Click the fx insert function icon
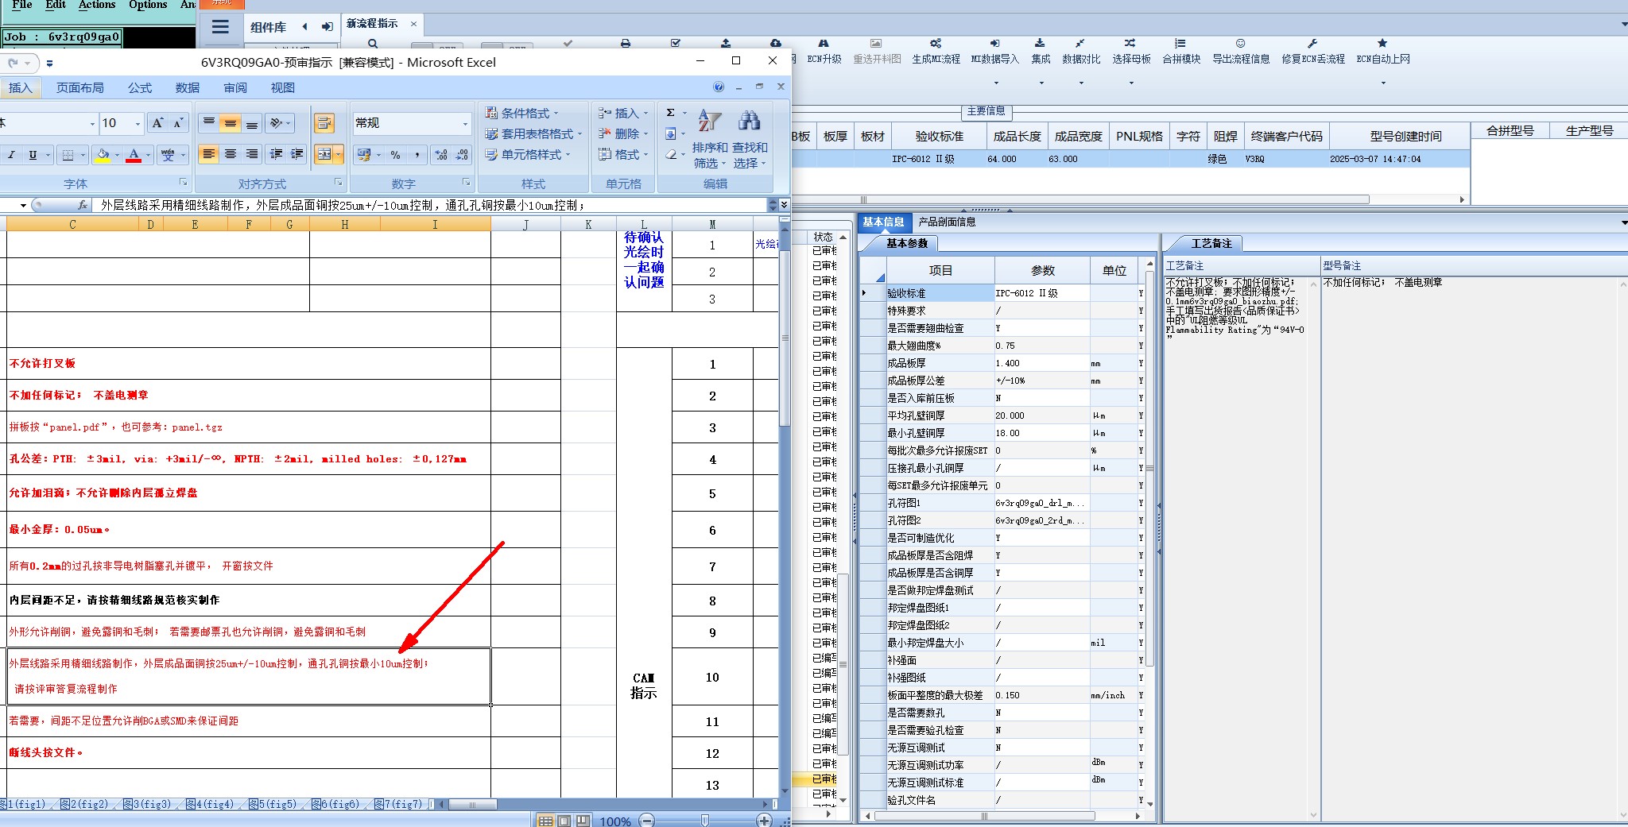 pos(82,205)
